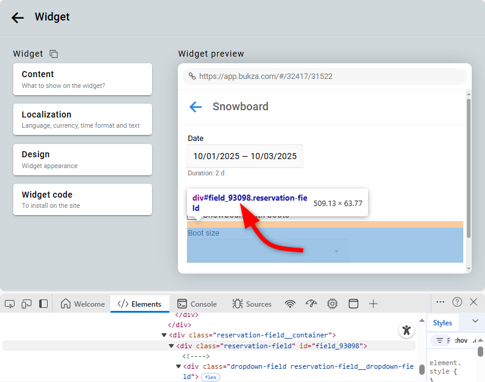The height and width of the screenshot is (382, 485).
Task: Open the Network panel wifi icon
Action: (x=290, y=304)
